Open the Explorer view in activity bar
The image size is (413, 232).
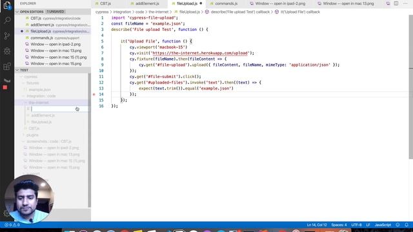(x=7, y=5)
